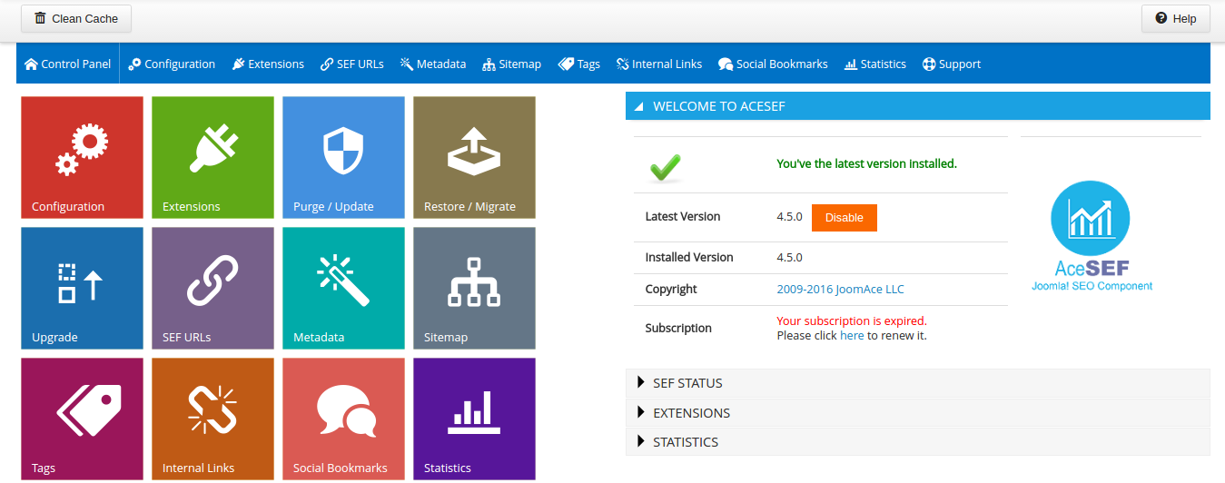
Task: Open Extensions from the blue menu bar
Action: (268, 64)
